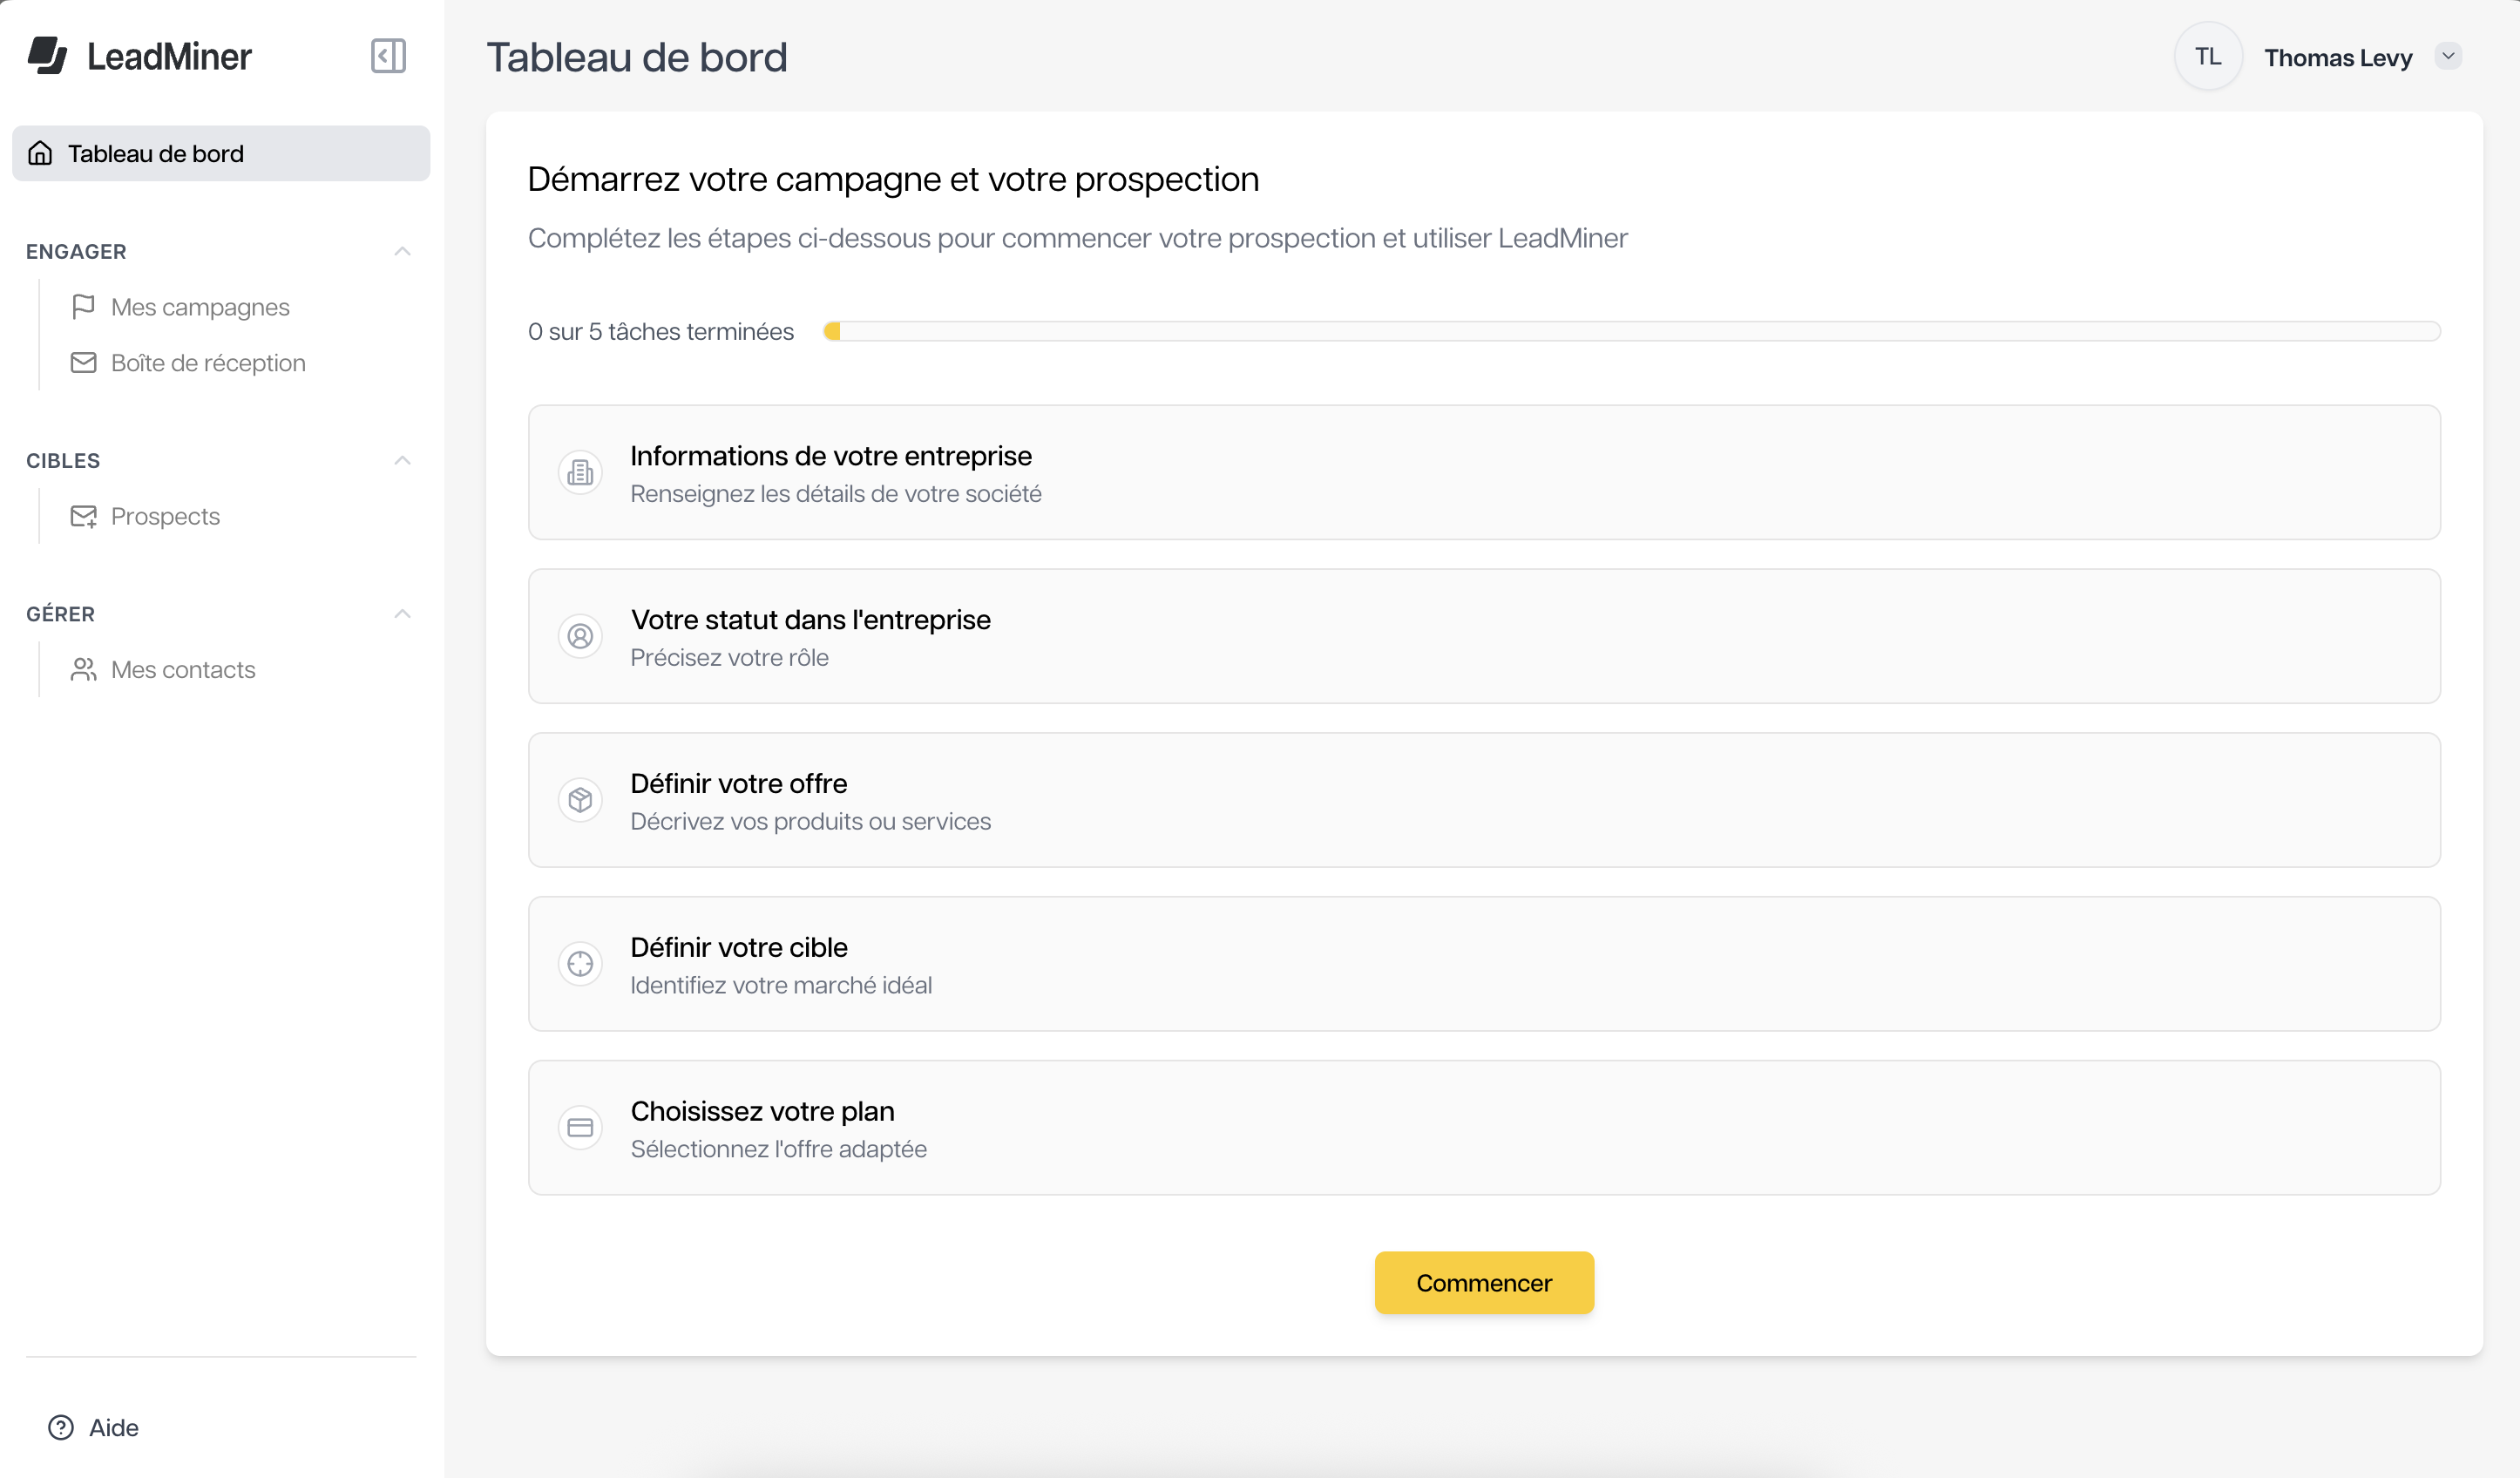Click the Tableau de bord page title
The image size is (2520, 1478).
click(637, 58)
